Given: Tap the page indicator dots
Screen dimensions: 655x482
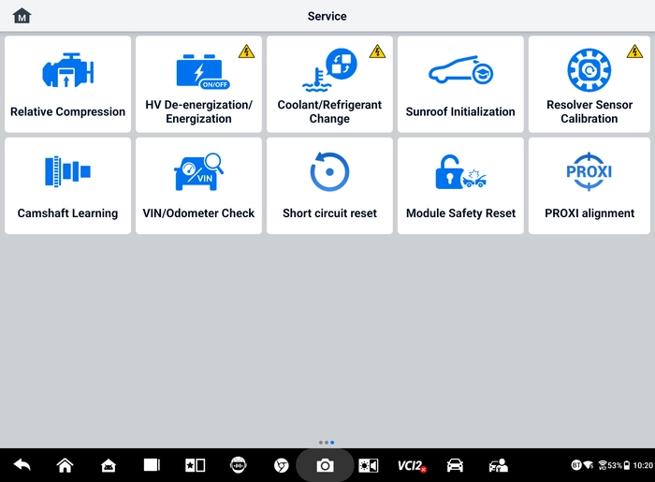Looking at the screenshot, I should coord(327,443).
